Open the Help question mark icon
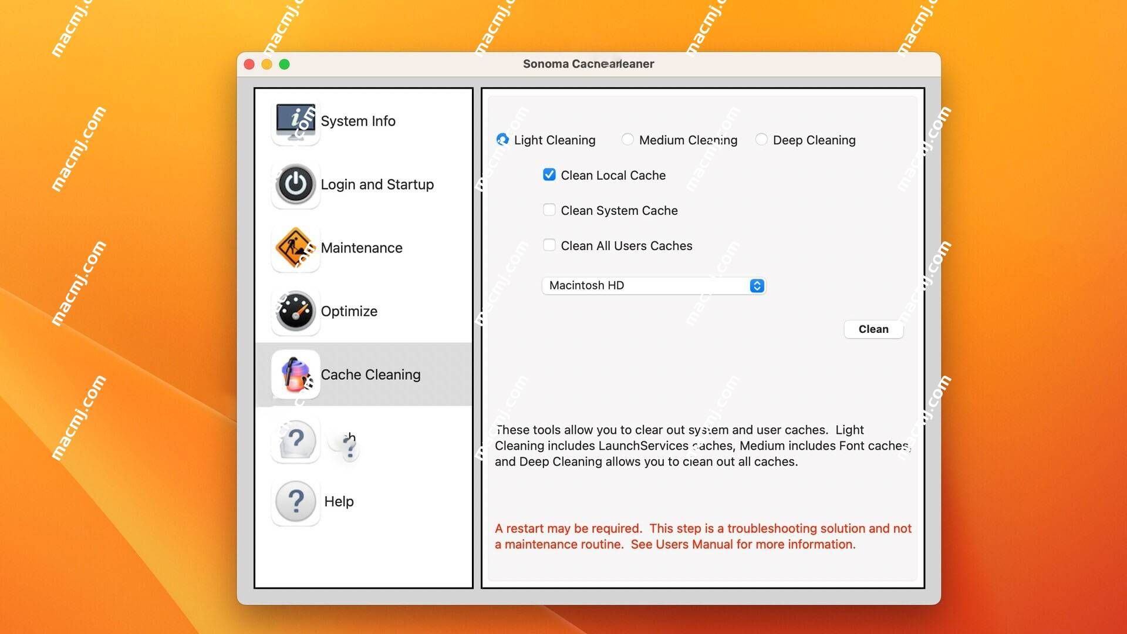 coord(295,502)
